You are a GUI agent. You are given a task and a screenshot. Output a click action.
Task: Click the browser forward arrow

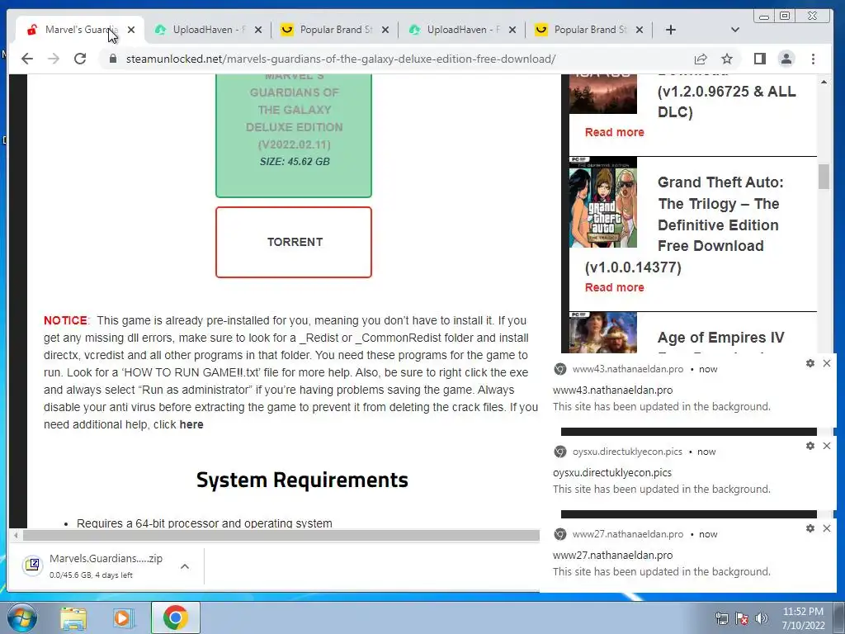pos(54,59)
